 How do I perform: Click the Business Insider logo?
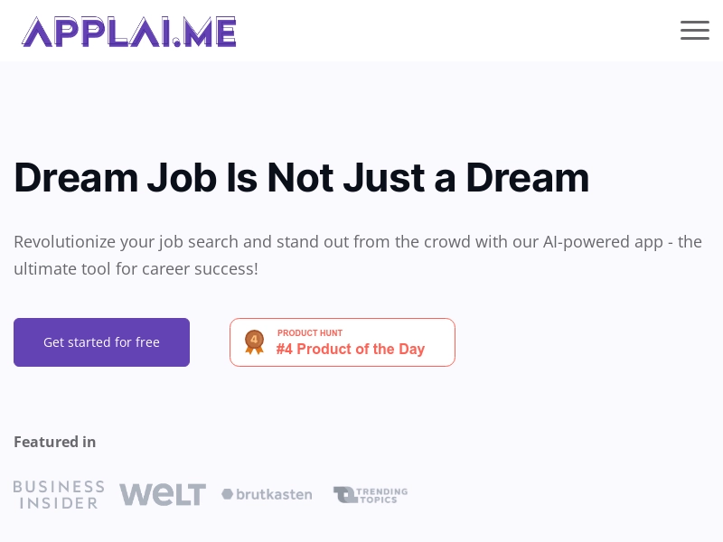click(x=59, y=494)
